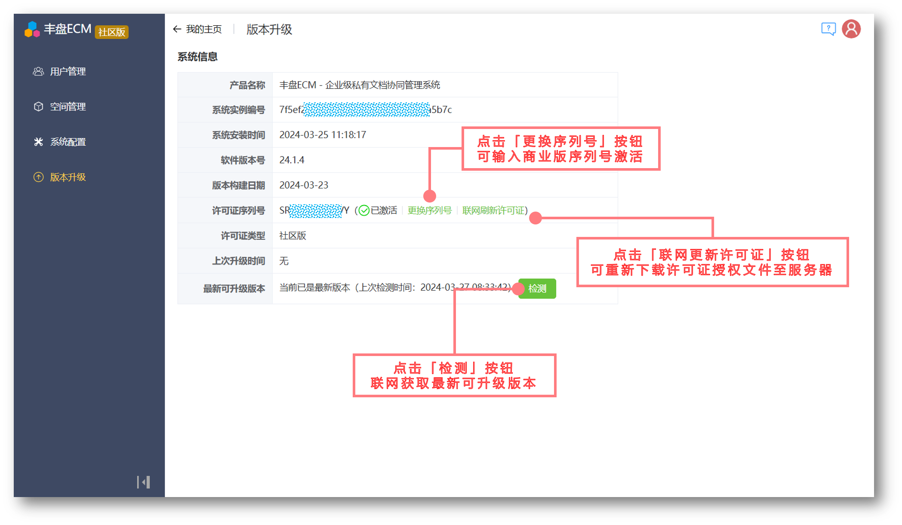Click the 版本升级 up-arrow icon
The height and width of the screenshot is (525, 902).
click(38, 177)
